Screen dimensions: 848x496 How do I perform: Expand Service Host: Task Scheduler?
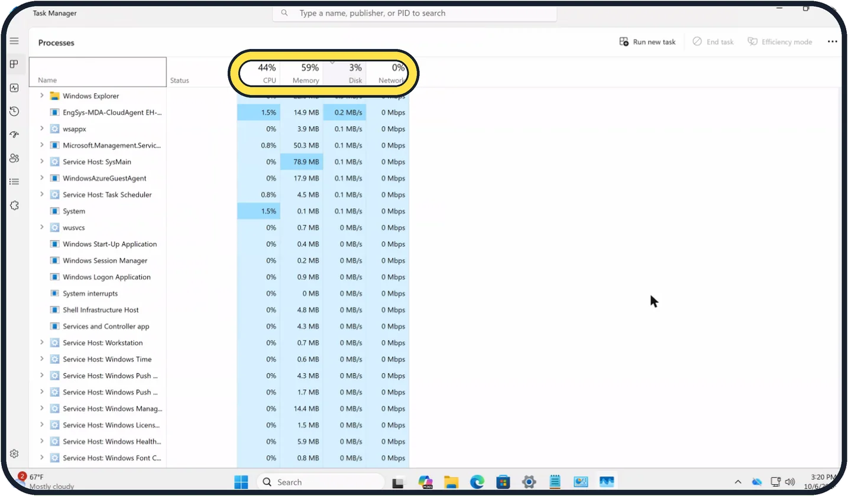(41, 195)
